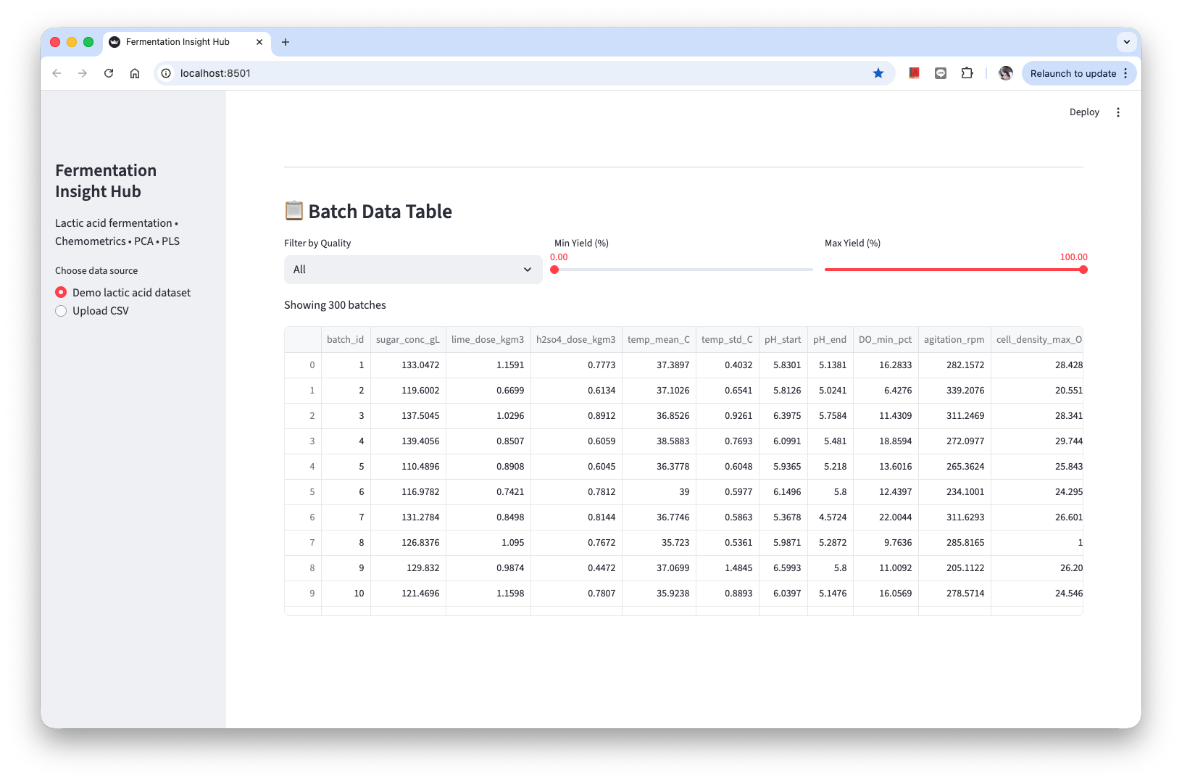Click the lime dose cell 1.0296

488,416
